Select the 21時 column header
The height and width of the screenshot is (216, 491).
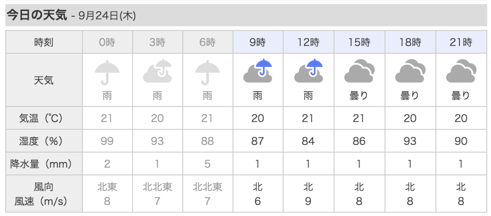coord(461,42)
